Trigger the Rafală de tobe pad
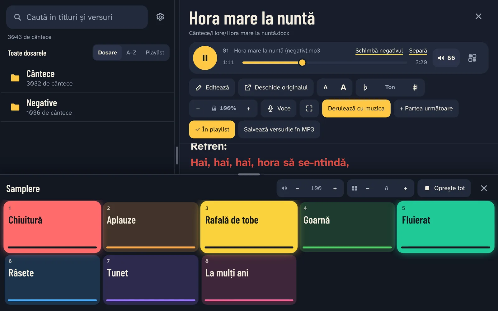 click(249, 227)
